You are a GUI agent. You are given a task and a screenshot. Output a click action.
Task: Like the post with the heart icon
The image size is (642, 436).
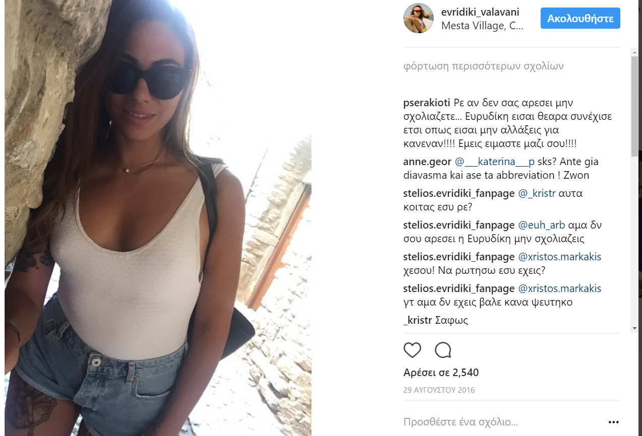click(x=413, y=350)
